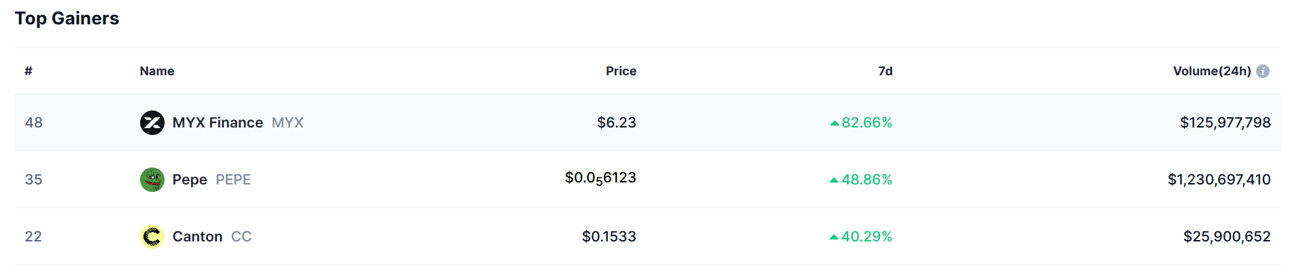
Task: Sort table by 7d change column
Action: (x=885, y=71)
